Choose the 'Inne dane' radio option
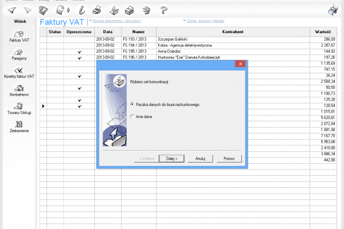Screen dimensions: 344x229 point(132,116)
